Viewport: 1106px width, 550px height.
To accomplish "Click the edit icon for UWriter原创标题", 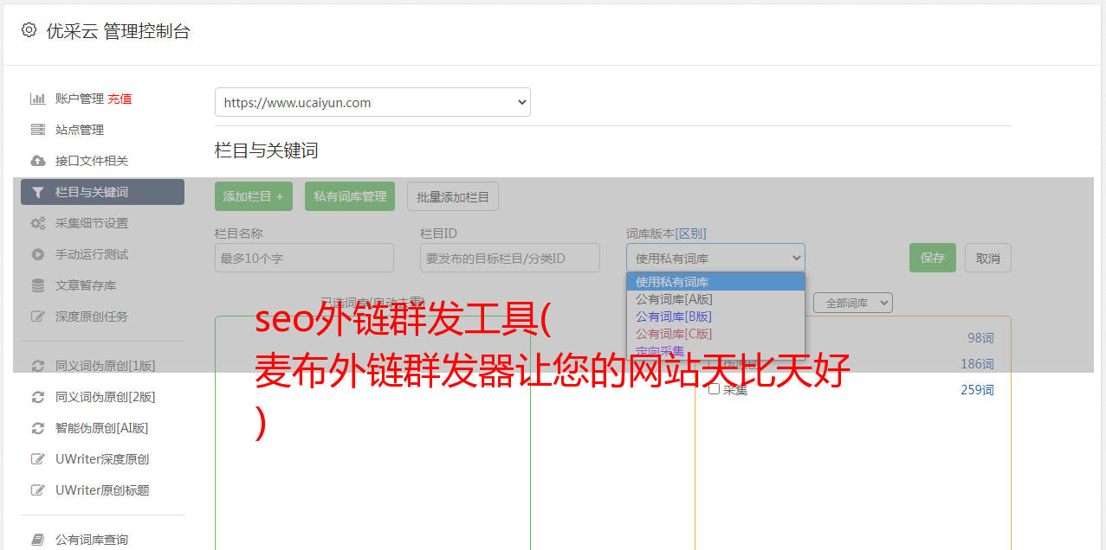I will point(38,490).
